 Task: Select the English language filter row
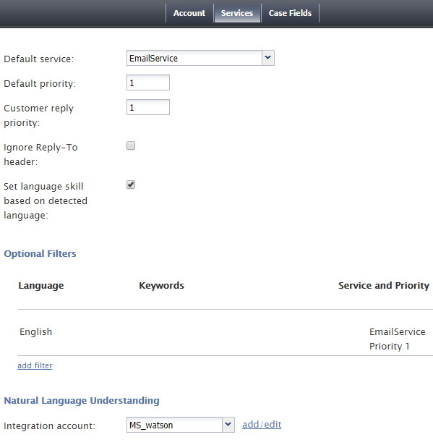point(225,332)
